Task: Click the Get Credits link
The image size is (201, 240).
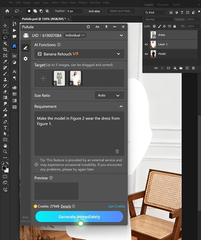Action: coord(117,206)
